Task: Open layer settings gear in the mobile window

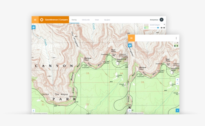Action: (x=177, y=46)
